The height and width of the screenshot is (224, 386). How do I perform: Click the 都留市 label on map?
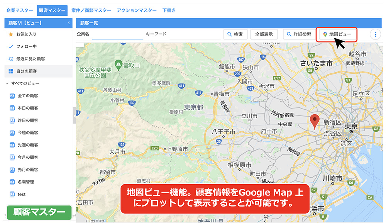coord(108,172)
